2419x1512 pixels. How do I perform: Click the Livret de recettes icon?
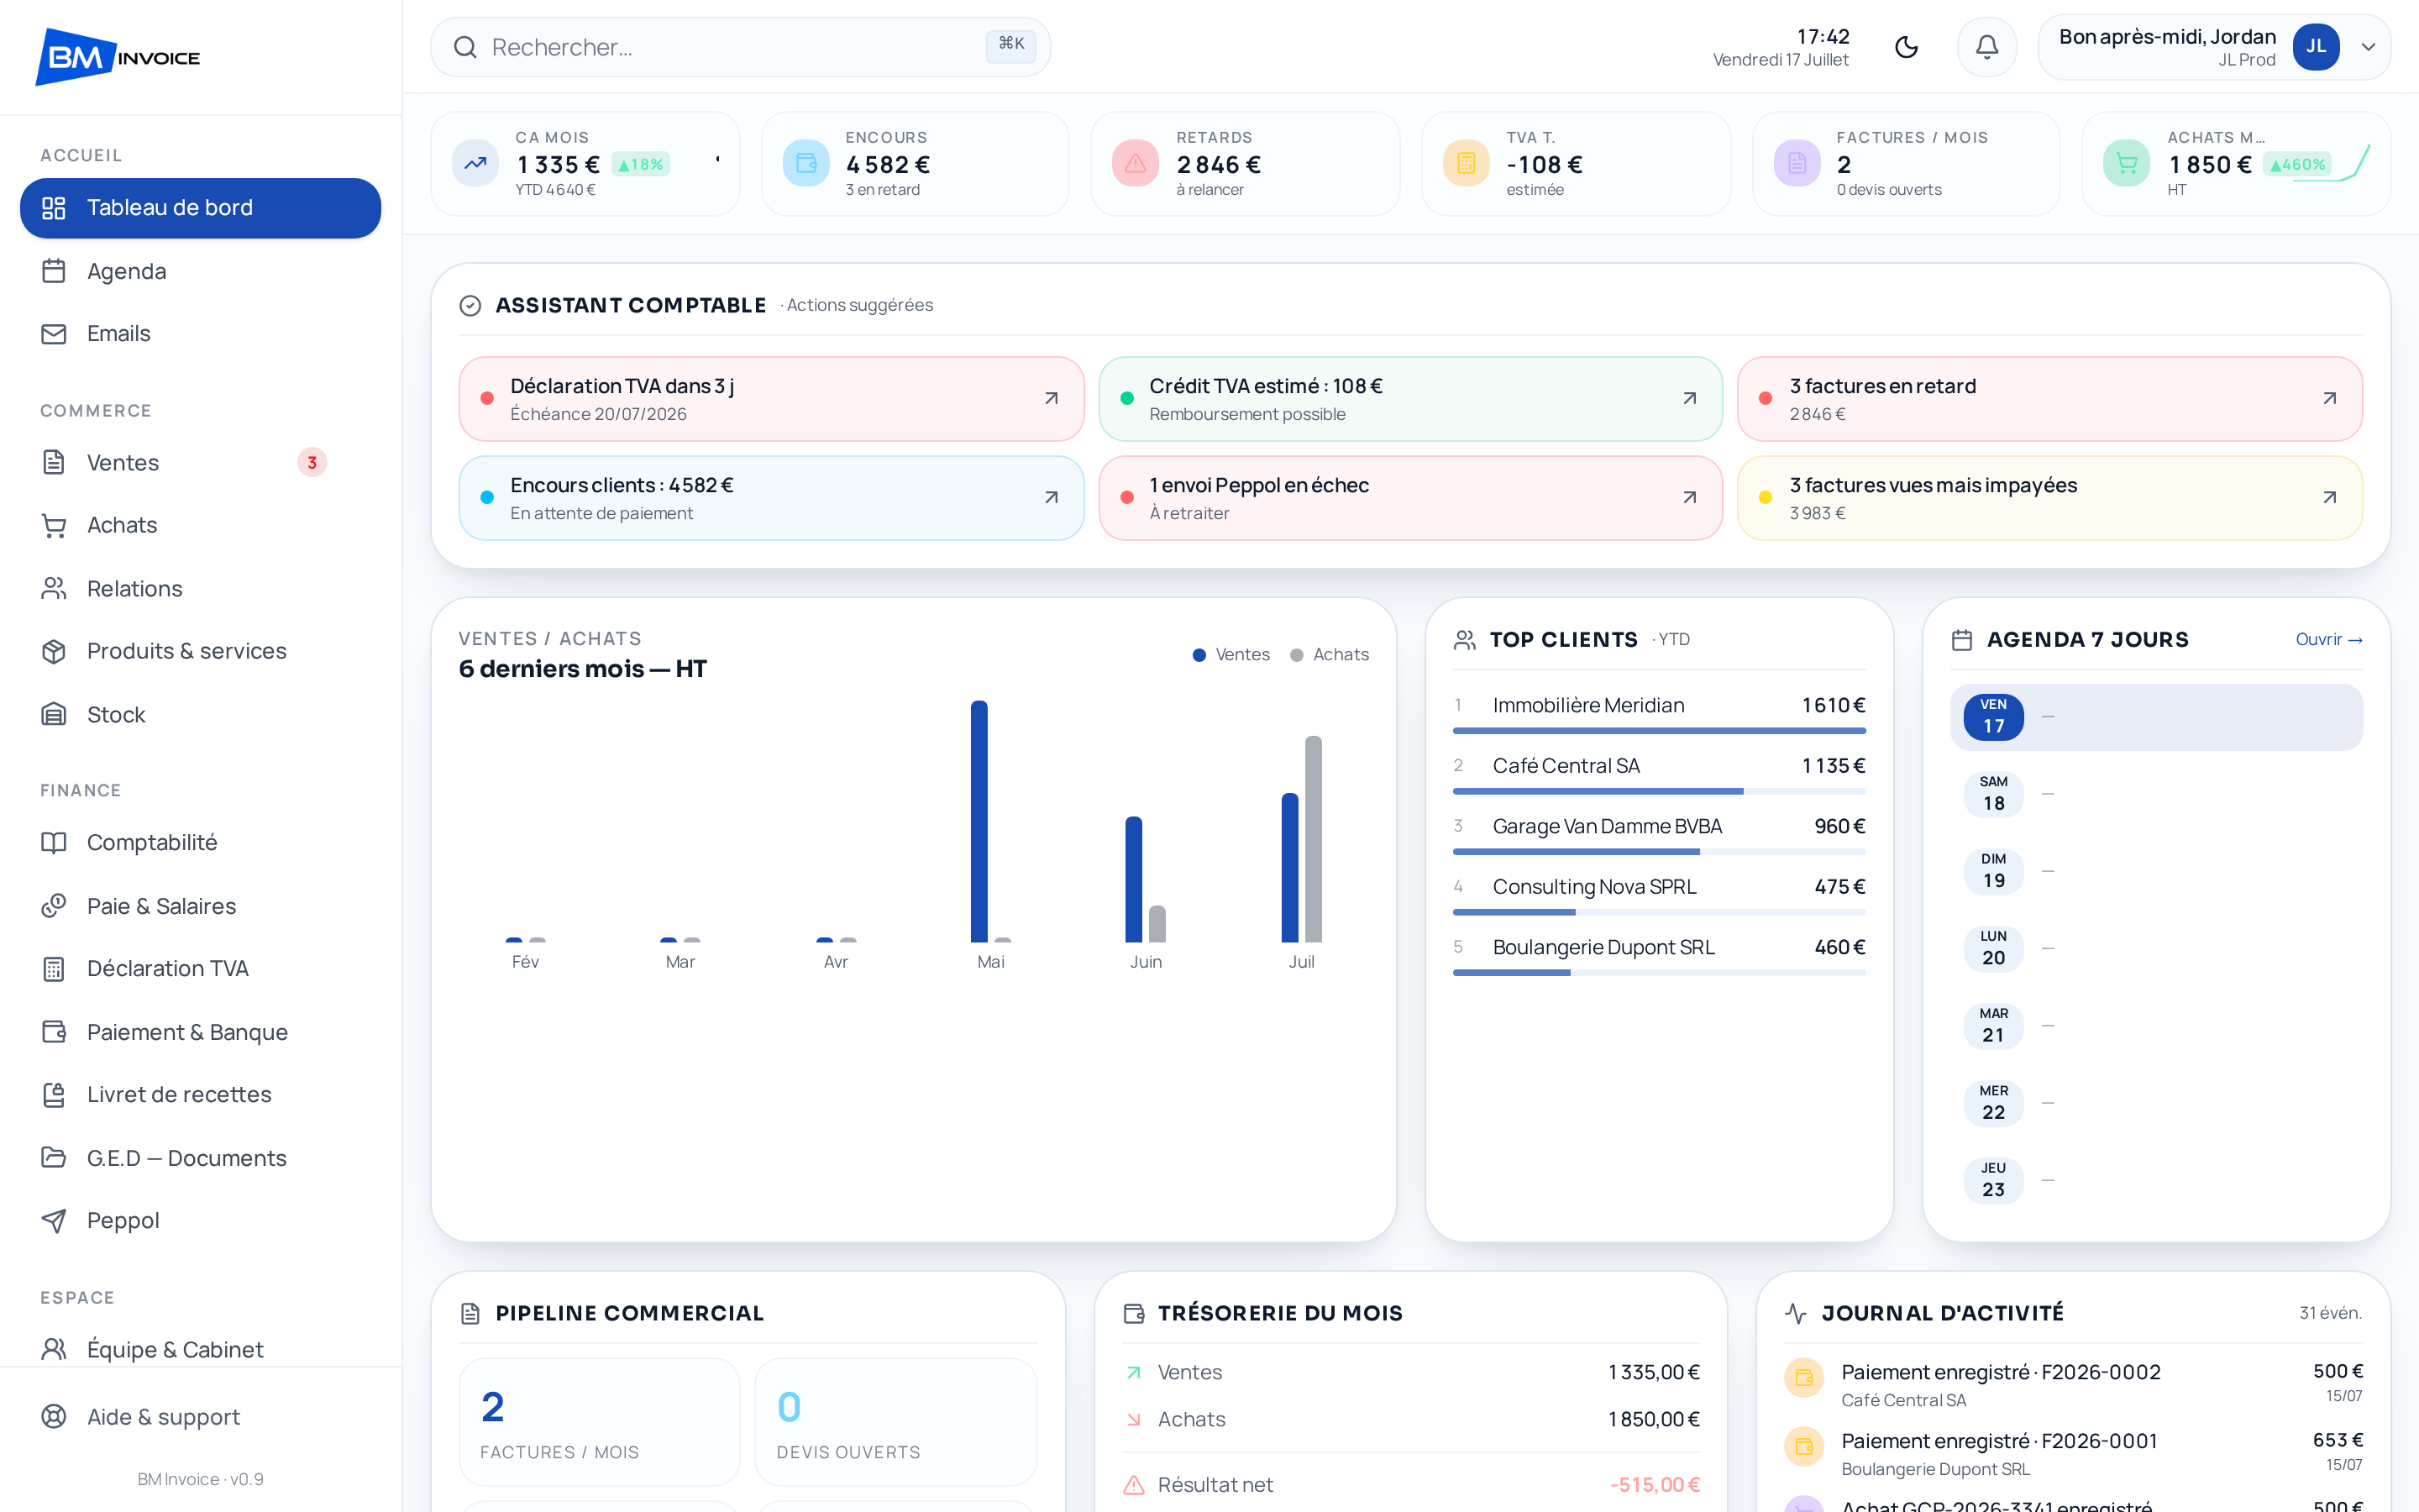click(x=54, y=1094)
